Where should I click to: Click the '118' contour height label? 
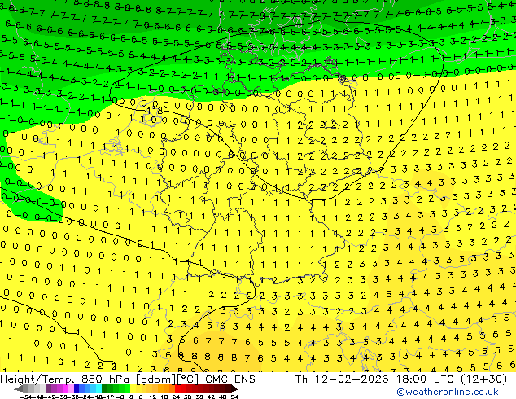pyautogui.click(x=155, y=111)
